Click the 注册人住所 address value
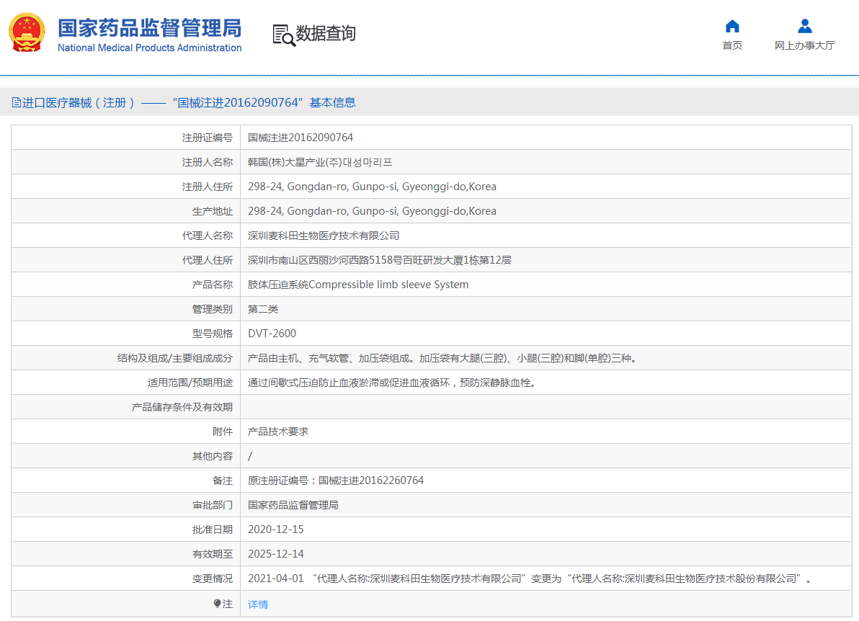 click(x=372, y=187)
